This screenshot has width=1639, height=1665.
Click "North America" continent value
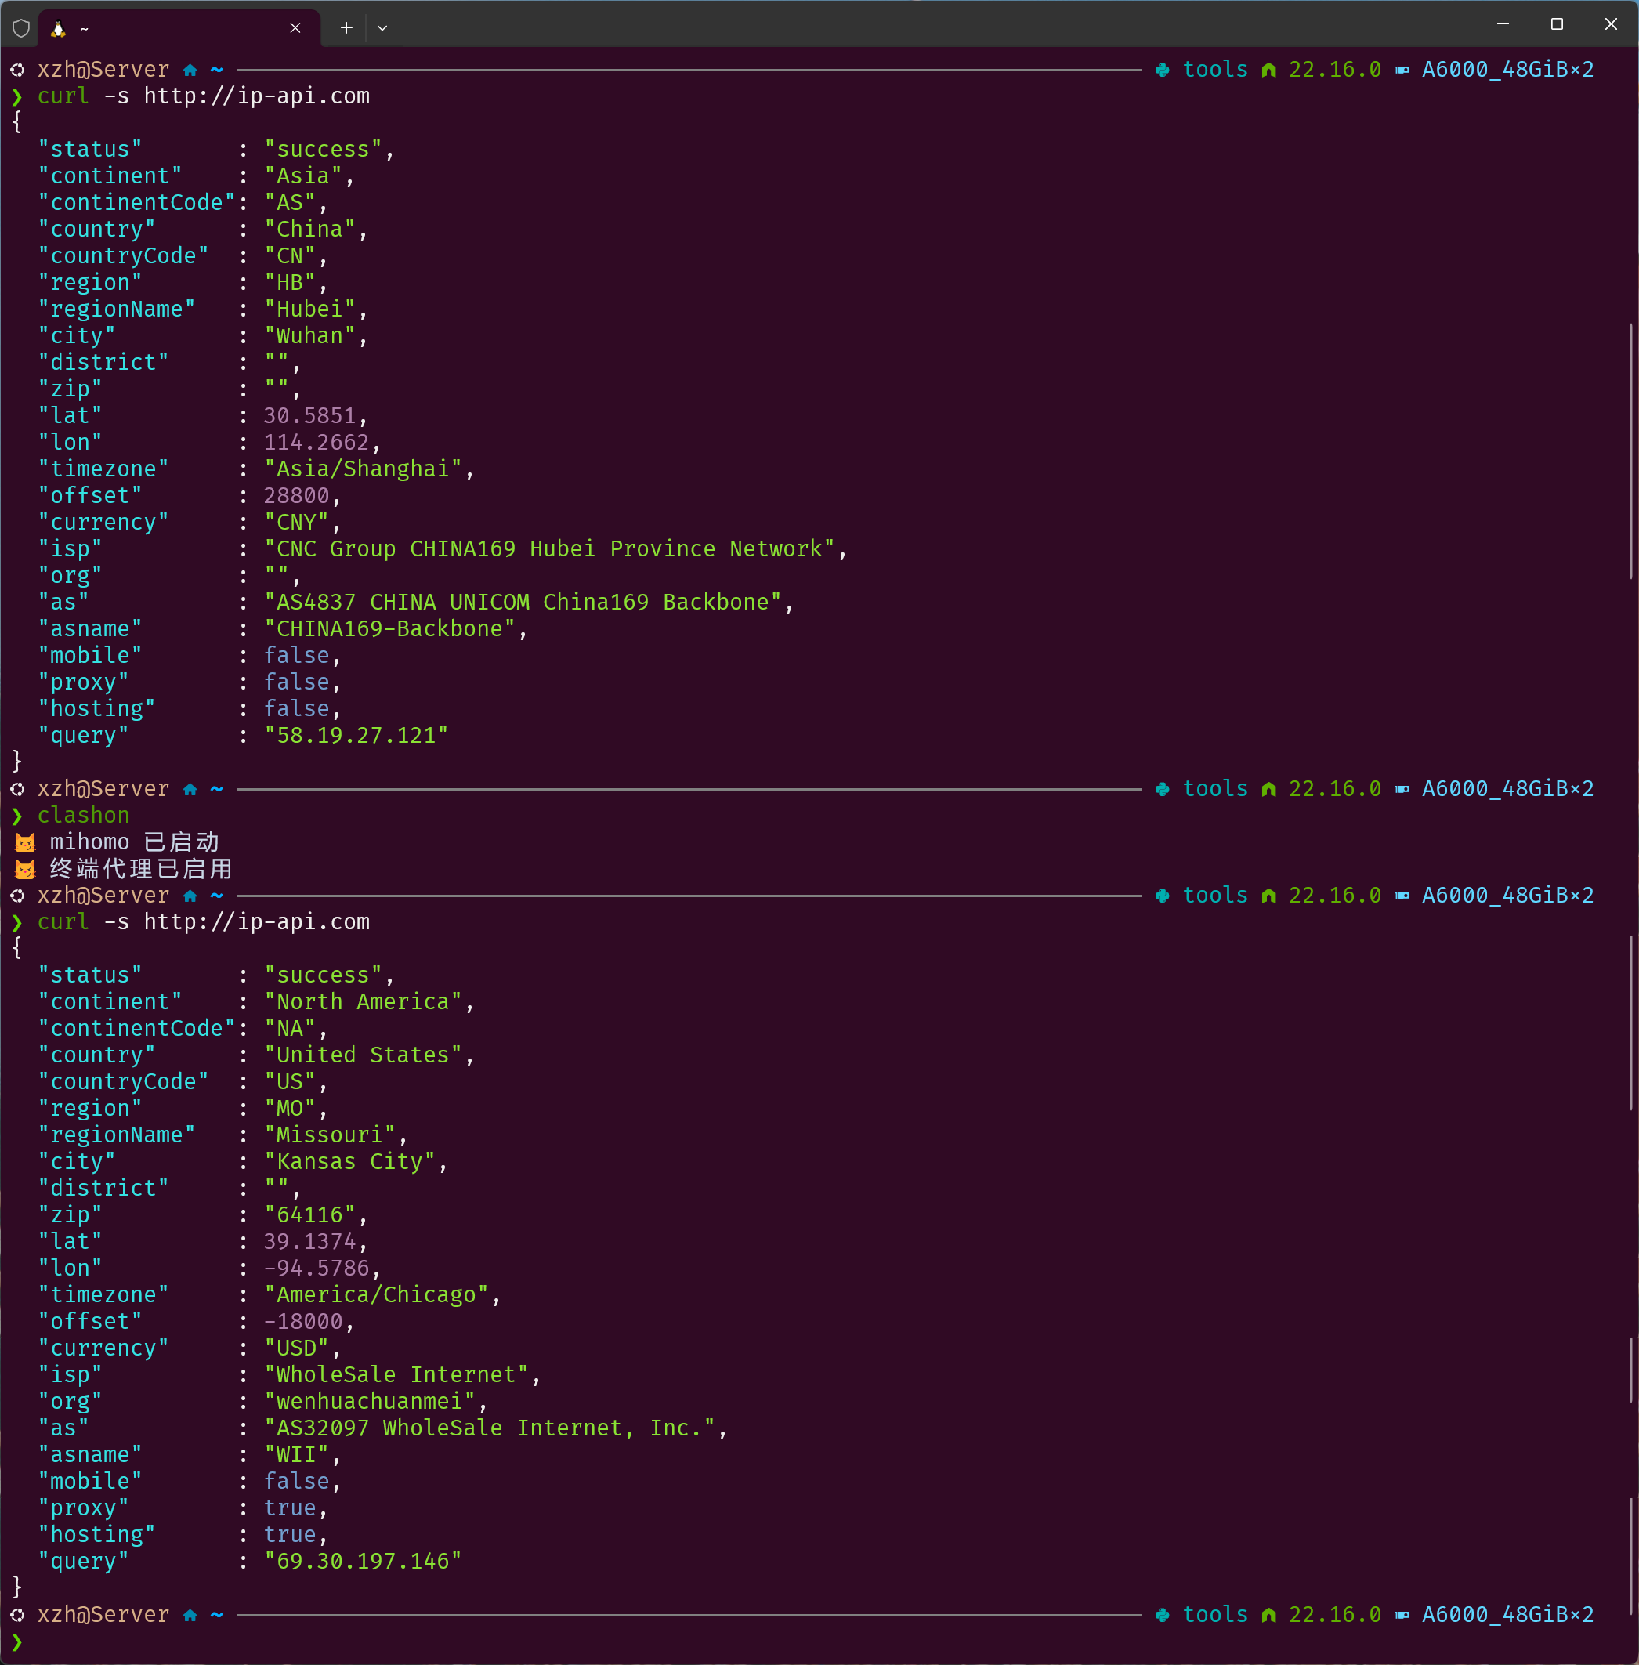(x=363, y=1002)
